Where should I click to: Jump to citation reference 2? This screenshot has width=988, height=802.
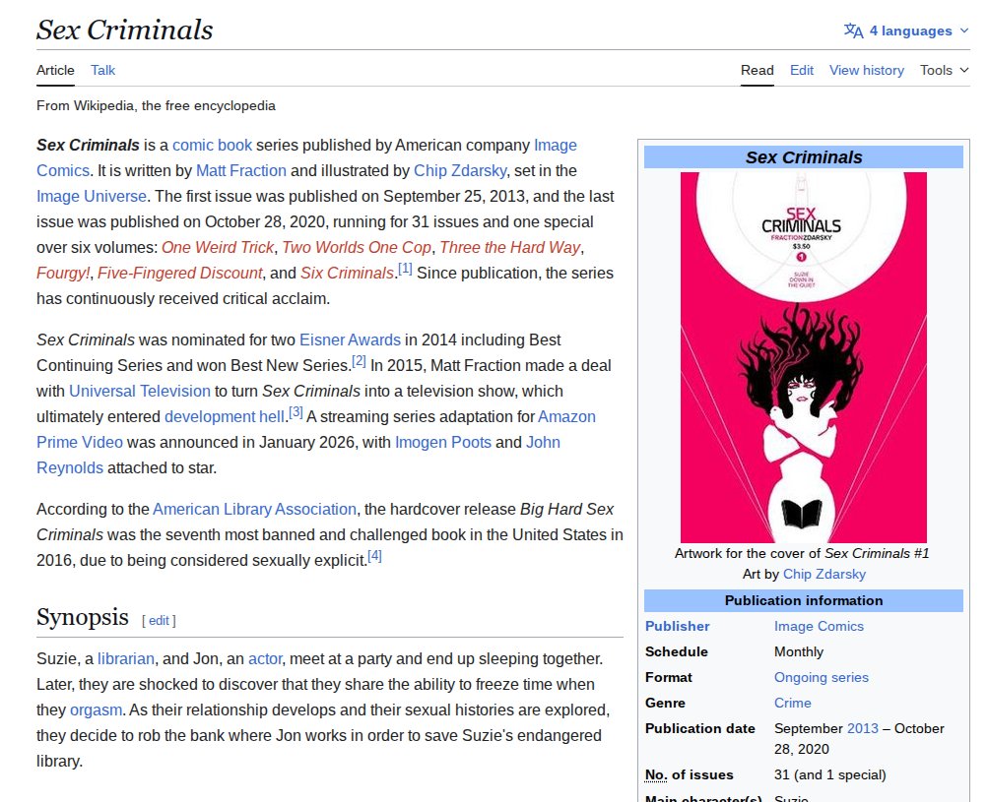tap(359, 361)
